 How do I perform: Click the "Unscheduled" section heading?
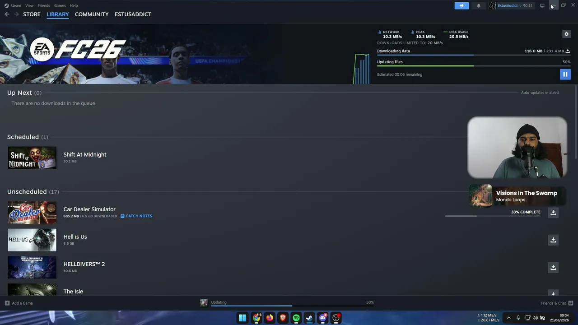(27, 192)
